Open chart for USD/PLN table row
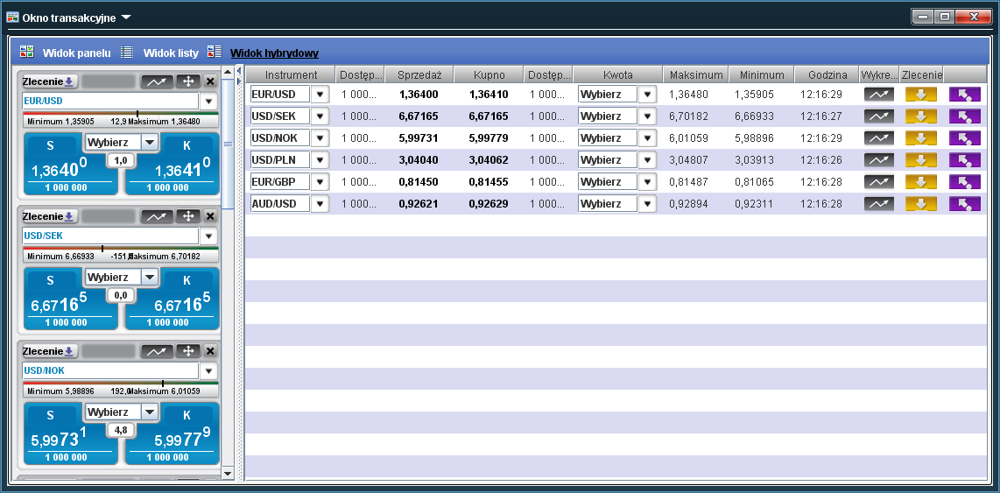Image resolution: width=1000 pixels, height=493 pixels. pyautogui.click(x=879, y=159)
